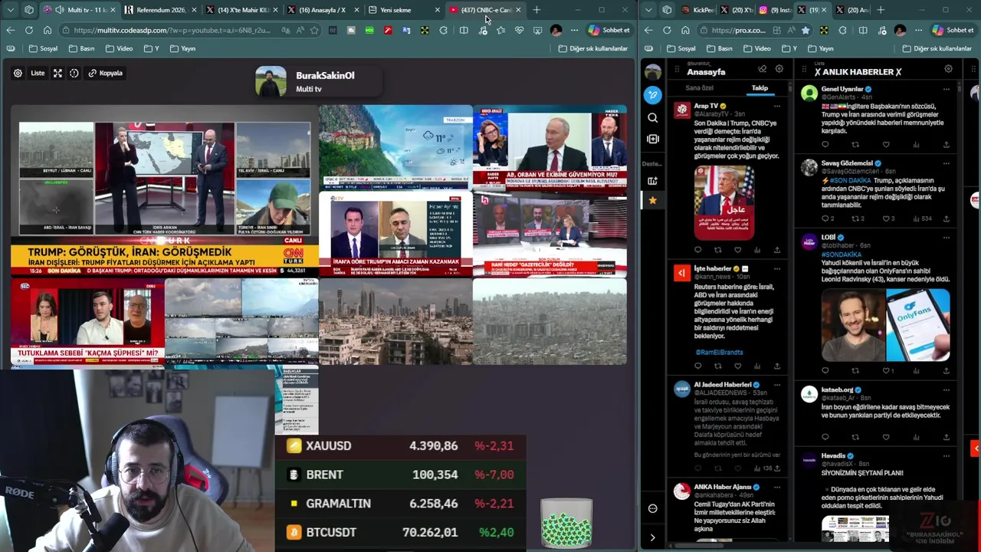Viewport: 981px width, 552px height.
Task: Reply to the Genel Uyarılar post
Action: click(825, 144)
